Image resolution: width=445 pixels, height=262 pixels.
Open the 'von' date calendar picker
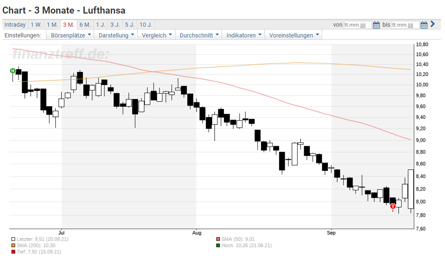tap(376, 25)
